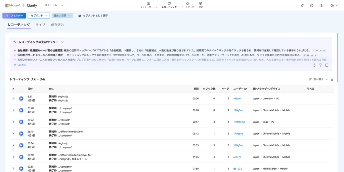
Task: Open the help question mark icon
Action: (x=312, y=5)
